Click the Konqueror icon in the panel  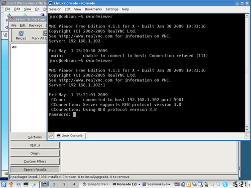pos(34,184)
